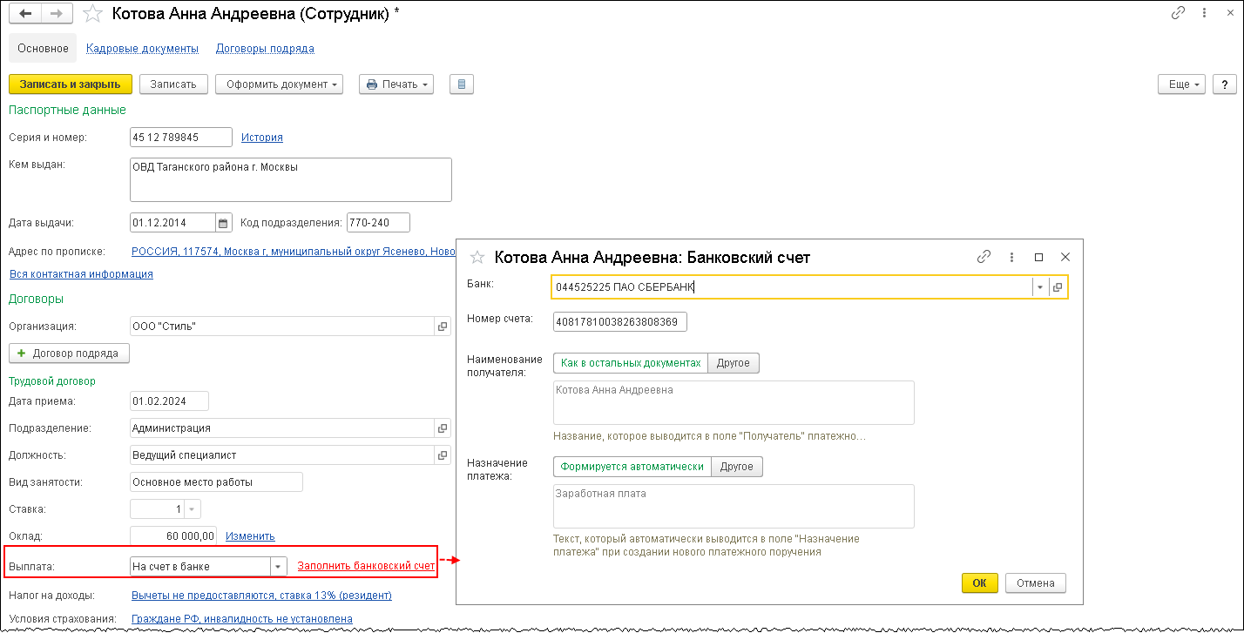Click the Должность field Ведущий специалист
Image resolution: width=1244 pixels, height=633 pixels.
[282, 455]
